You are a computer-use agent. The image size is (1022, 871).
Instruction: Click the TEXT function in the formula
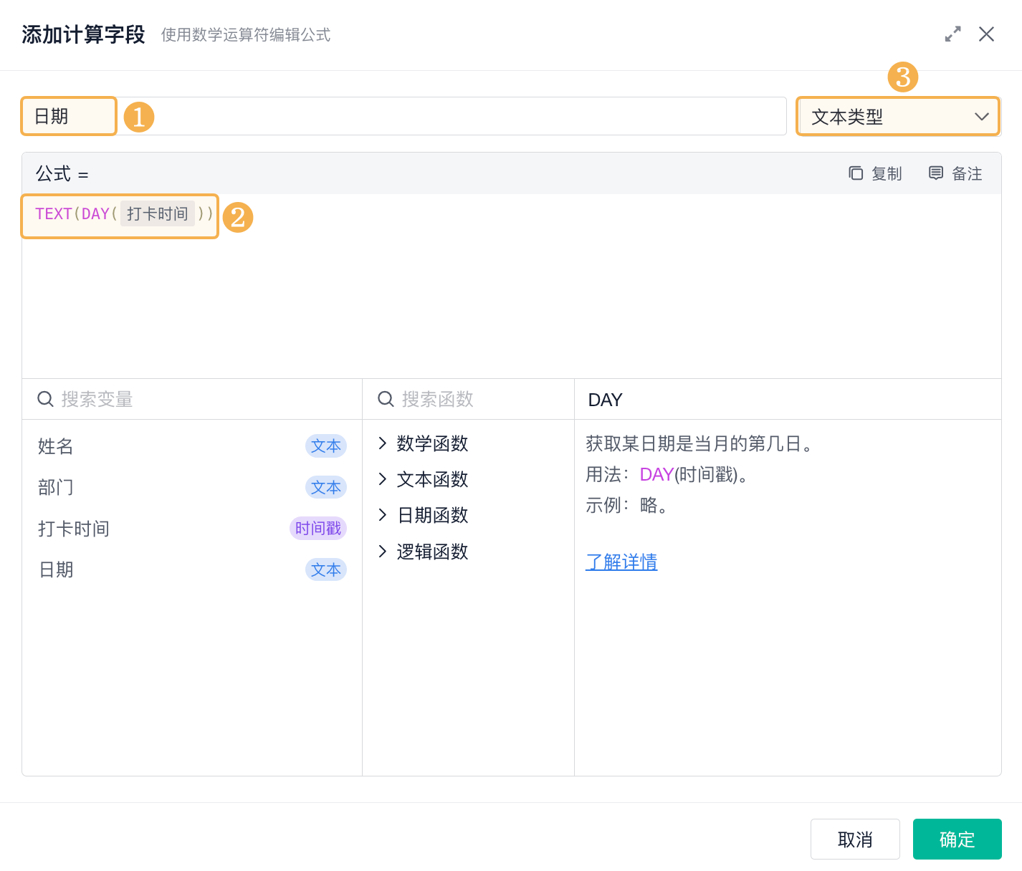tap(54, 213)
